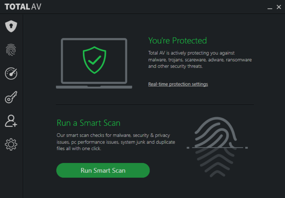
Task: Click the scan line across the fingerprint graphic
Action: pyautogui.click(x=217, y=148)
